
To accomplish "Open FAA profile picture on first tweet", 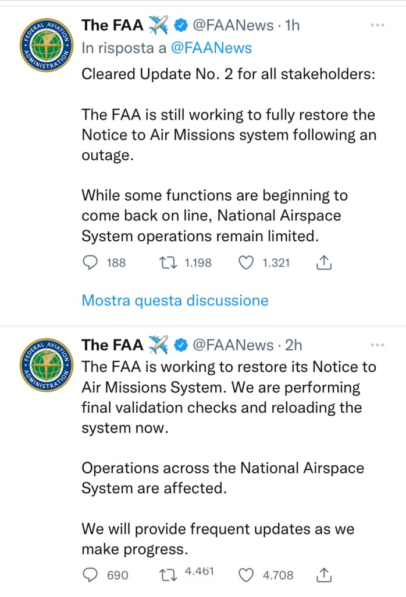I will pos(46,48).
